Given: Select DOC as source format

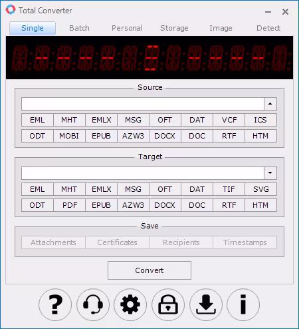Looking at the screenshot, I should coord(197,136).
